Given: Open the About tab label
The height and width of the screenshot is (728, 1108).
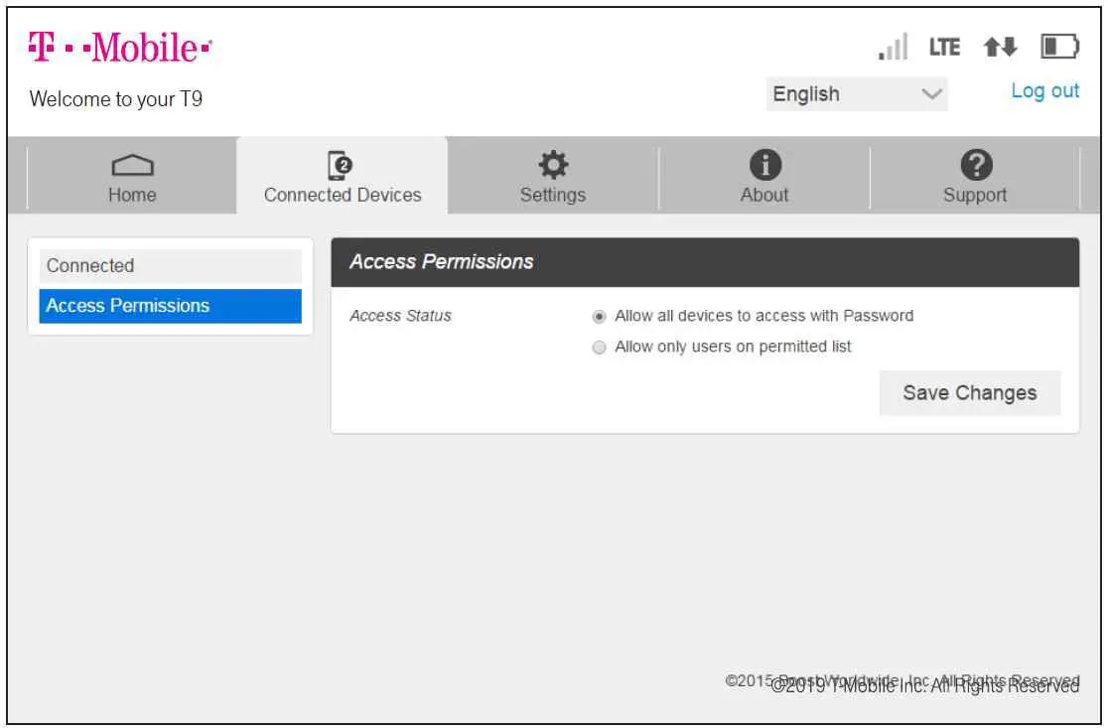Looking at the screenshot, I should click(x=763, y=195).
